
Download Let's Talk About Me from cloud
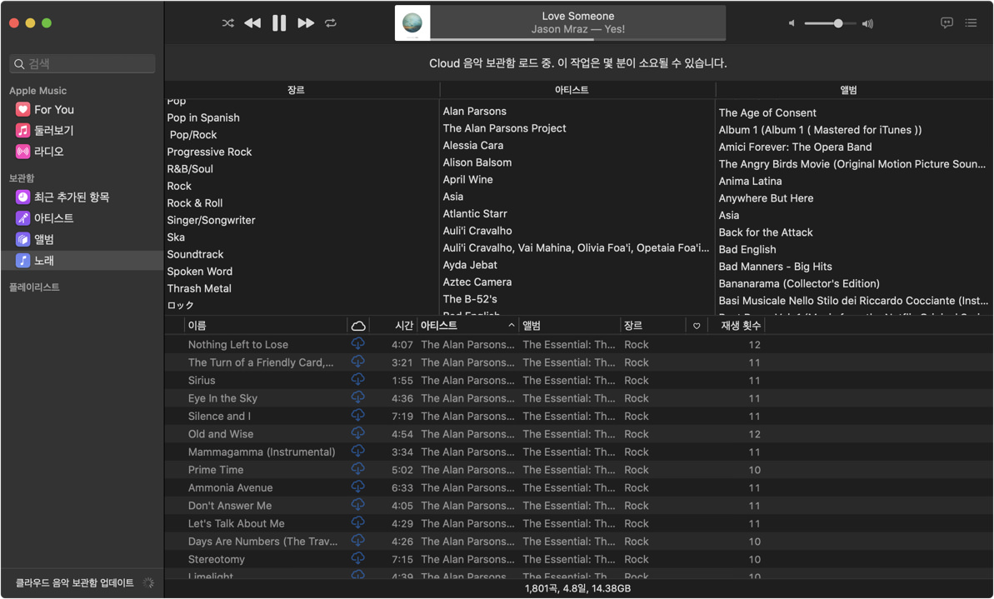pos(358,522)
